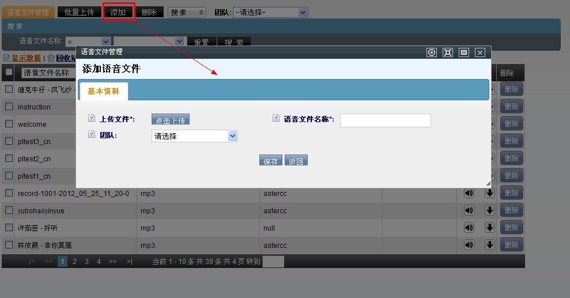Play the yubohaoyinyue audio with speaker icon

469,210
